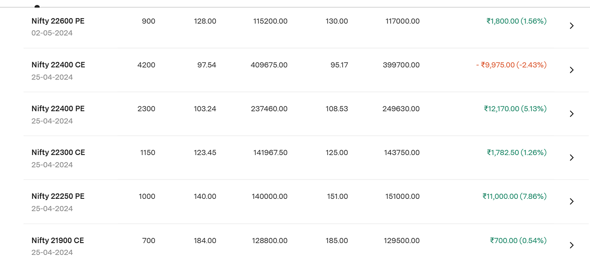
Task: Open the Nifty 22300 CE position name
Action: (x=58, y=152)
